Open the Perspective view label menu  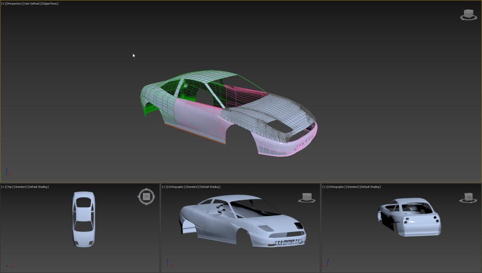(14, 3)
